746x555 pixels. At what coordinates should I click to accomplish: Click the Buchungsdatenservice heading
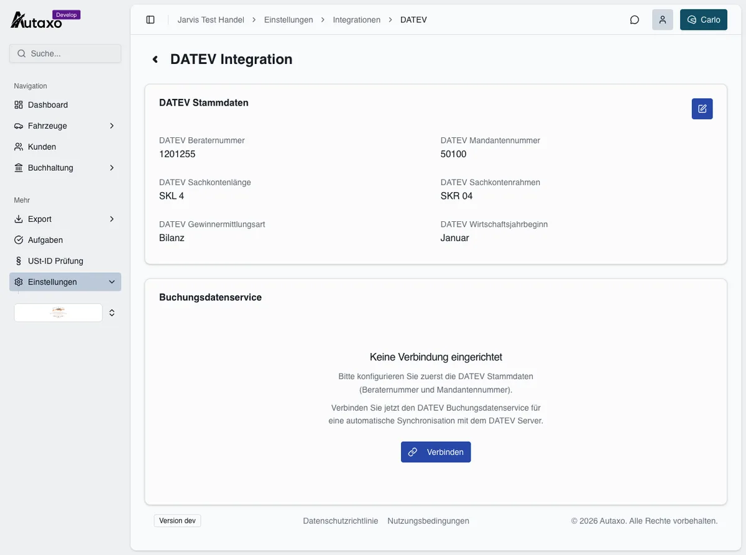210,297
